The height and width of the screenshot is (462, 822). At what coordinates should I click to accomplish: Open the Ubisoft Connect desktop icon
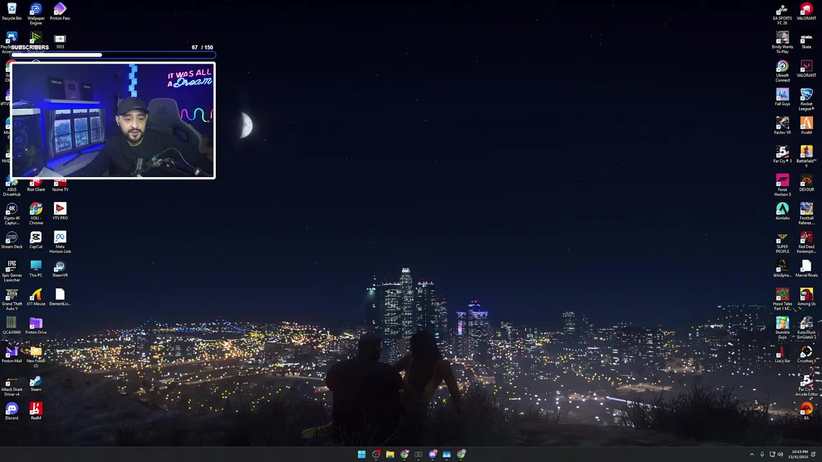click(x=782, y=71)
